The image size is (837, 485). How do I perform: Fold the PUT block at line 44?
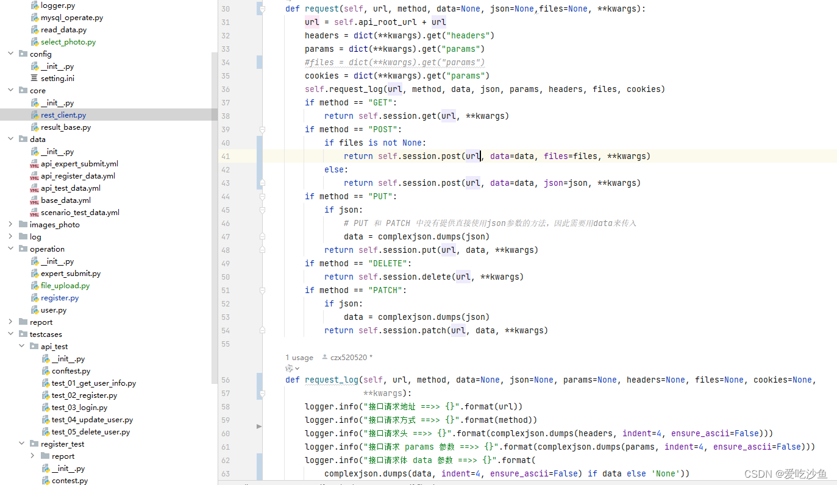point(262,196)
